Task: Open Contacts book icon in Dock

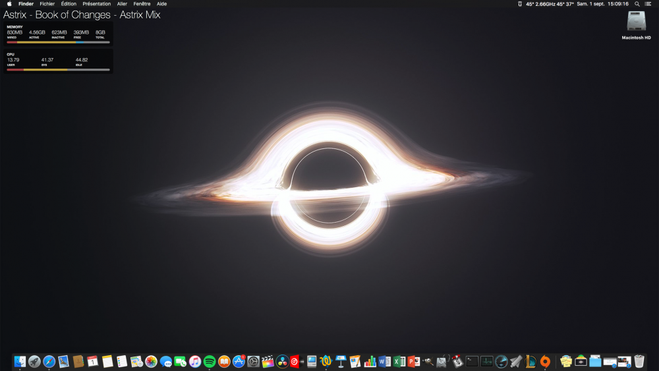Action: 78,361
